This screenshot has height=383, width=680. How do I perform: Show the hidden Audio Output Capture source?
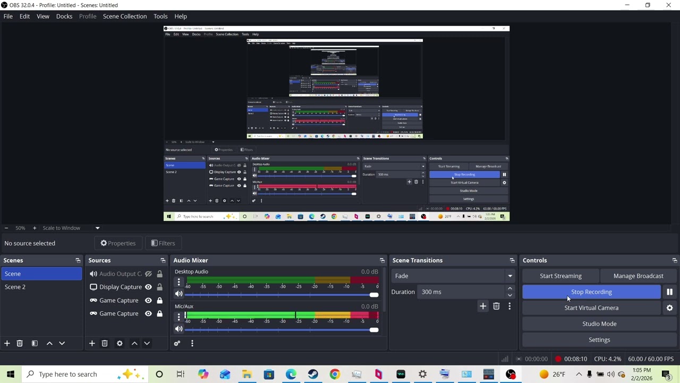(148, 274)
